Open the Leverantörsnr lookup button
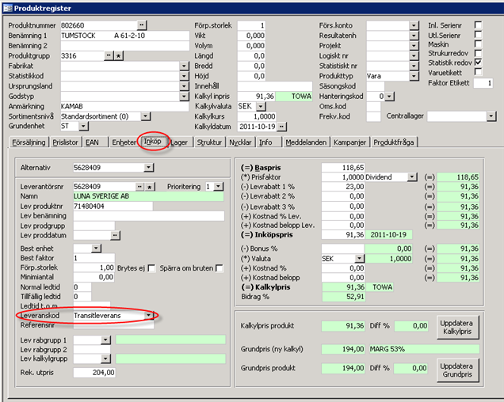 [x=139, y=186]
